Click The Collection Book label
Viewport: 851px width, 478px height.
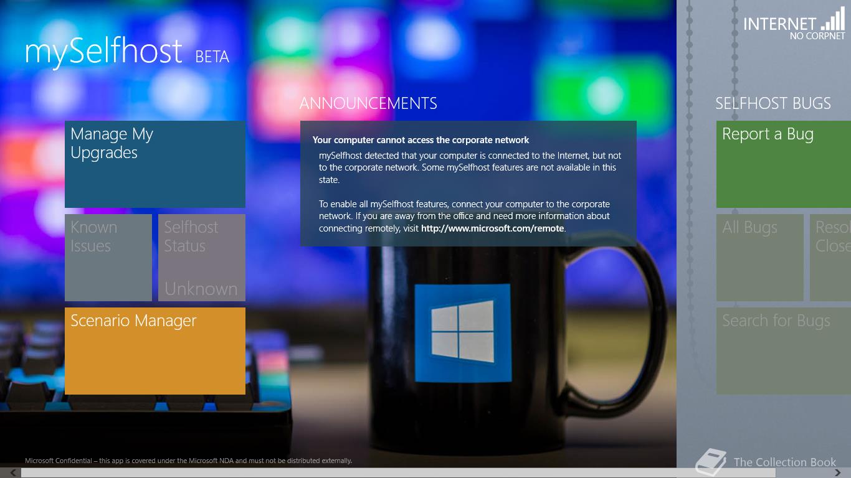click(x=785, y=462)
